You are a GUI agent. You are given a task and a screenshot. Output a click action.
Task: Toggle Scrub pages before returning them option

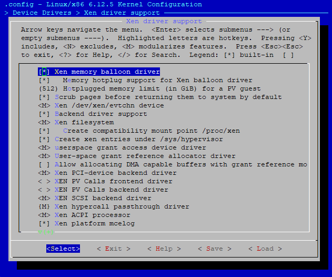click(44, 97)
